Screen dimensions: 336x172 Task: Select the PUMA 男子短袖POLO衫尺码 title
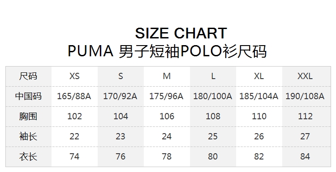(x=167, y=51)
